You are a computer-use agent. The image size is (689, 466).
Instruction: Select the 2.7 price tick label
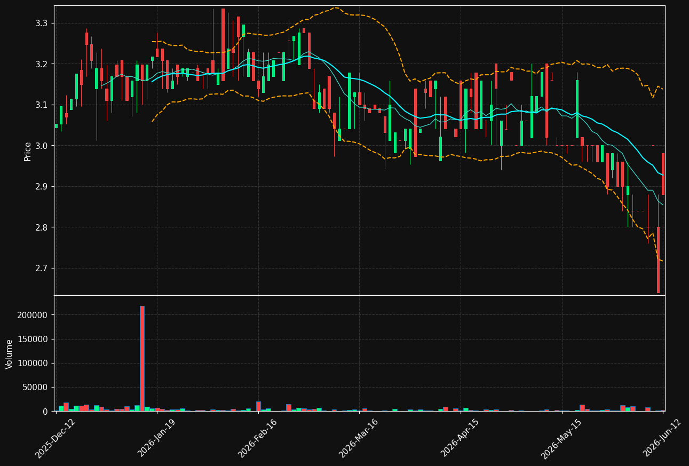click(x=41, y=268)
